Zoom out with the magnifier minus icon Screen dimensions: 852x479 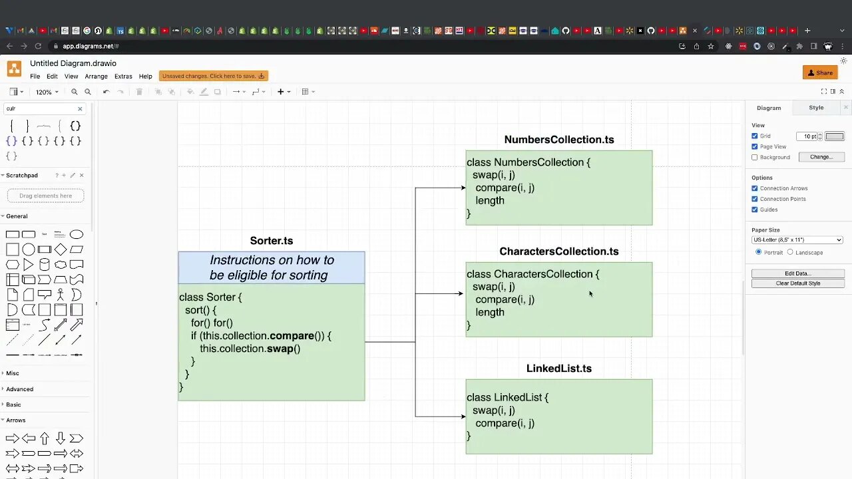[87, 92]
